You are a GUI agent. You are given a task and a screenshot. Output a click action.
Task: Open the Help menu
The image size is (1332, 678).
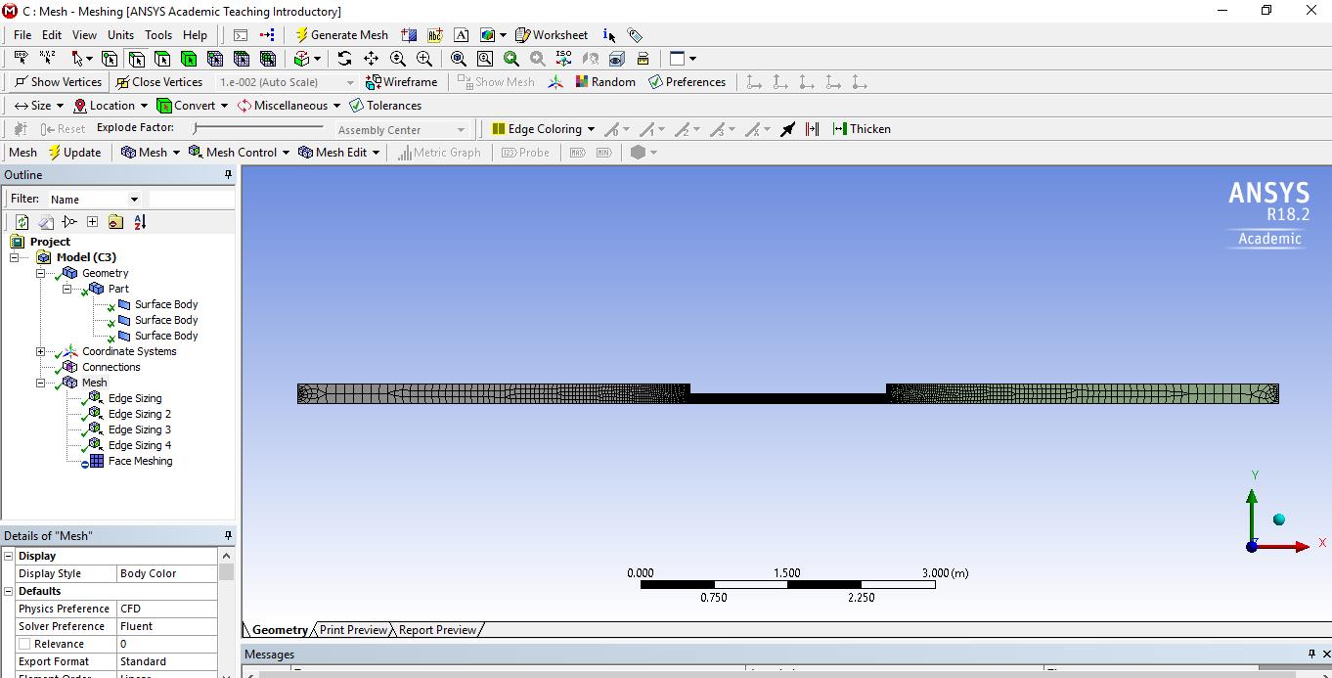[195, 35]
